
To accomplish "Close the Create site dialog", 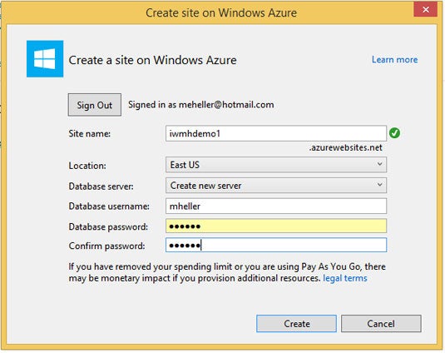I will pyautogui.click(x=425, y=10).
